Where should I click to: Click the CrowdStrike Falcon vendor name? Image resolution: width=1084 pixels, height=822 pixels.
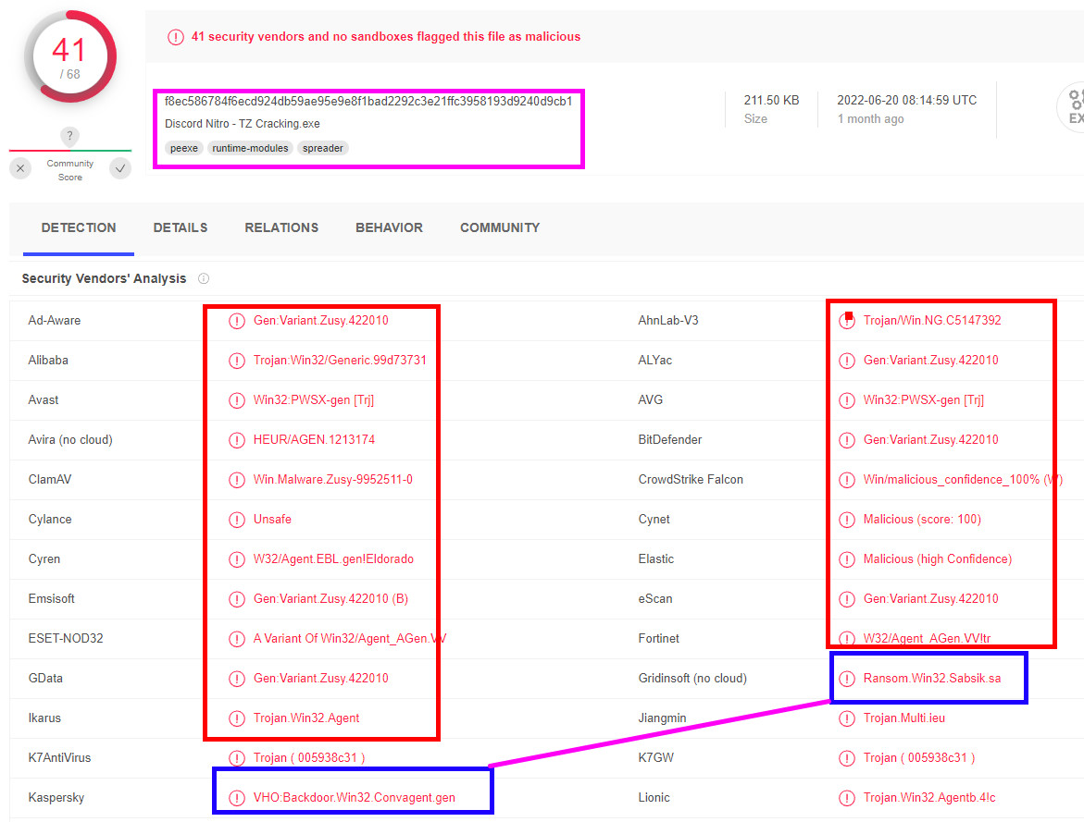[x=690, y=479]
